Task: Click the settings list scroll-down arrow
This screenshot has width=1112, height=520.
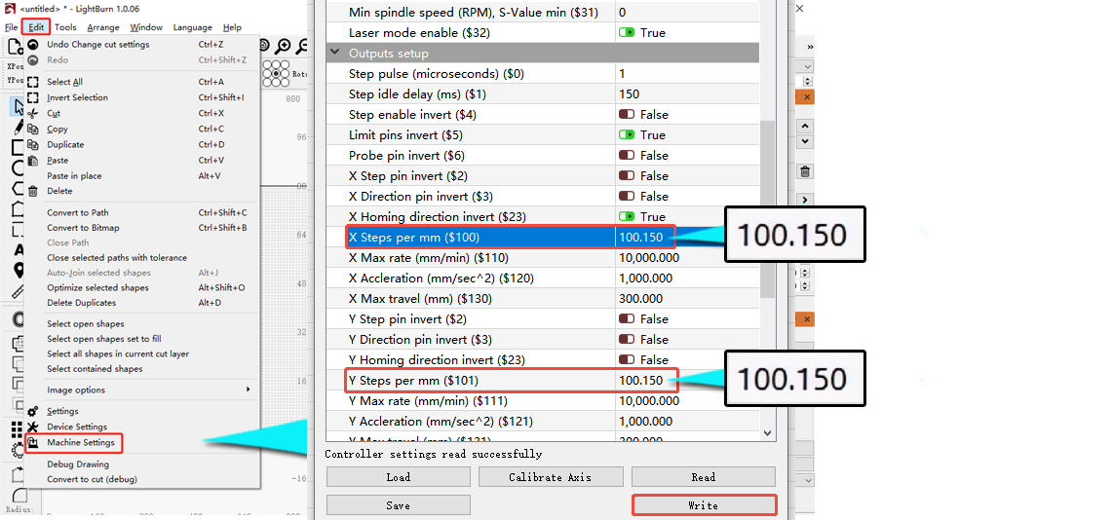Action: point(767,432)
